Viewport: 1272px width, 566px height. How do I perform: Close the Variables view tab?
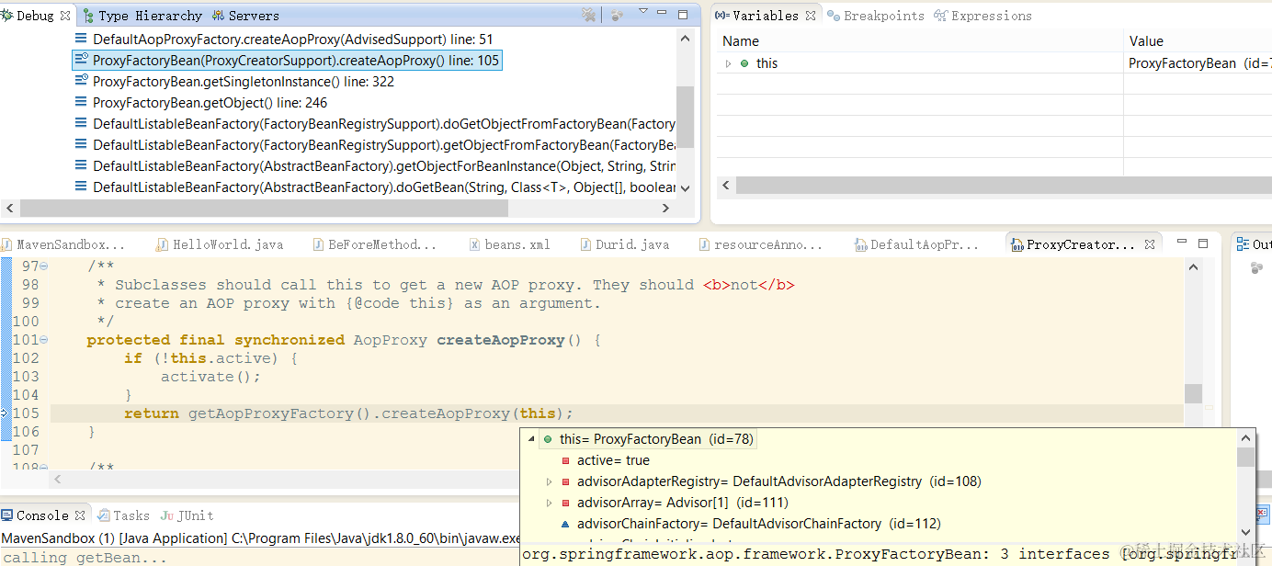[811, 16]
